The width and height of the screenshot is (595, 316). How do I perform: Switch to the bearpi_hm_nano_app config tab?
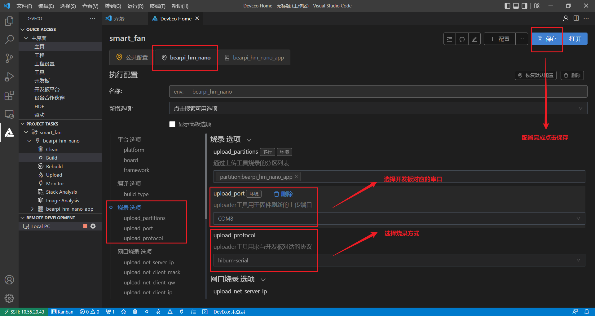(254, 57)
